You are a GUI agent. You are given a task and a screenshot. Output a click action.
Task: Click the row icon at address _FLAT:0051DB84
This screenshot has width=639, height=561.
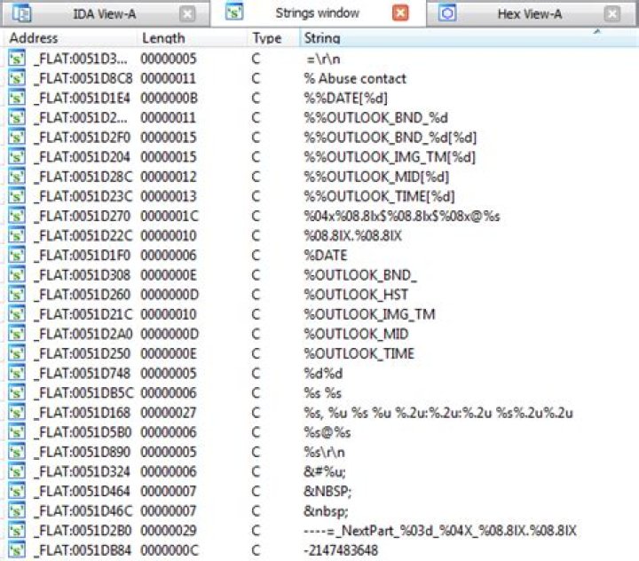pos(17,551)
